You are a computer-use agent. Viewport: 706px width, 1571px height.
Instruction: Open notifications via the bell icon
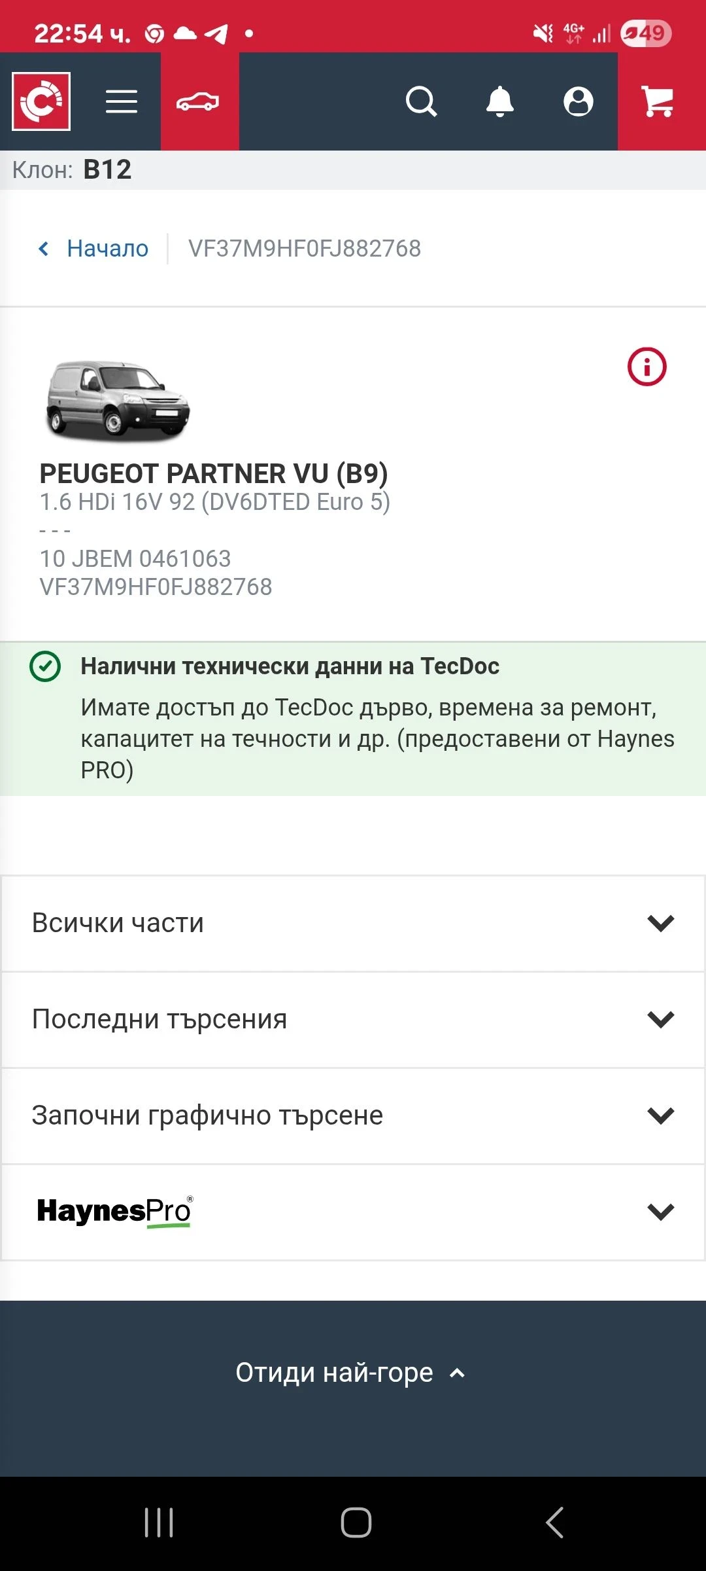pyautogui.click(x=500, y=101)
